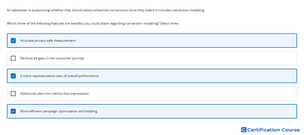The height and width of the screenshot is (135, 304).
Task: Tick the Remove all gaps checkbox
Action: coord(13,58)
